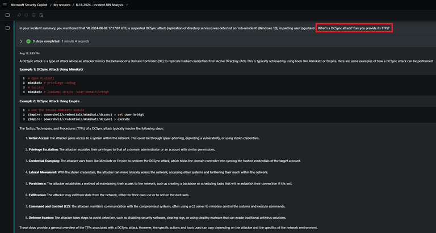Click the green completed checkmark icon

click(x=28, y=41)
